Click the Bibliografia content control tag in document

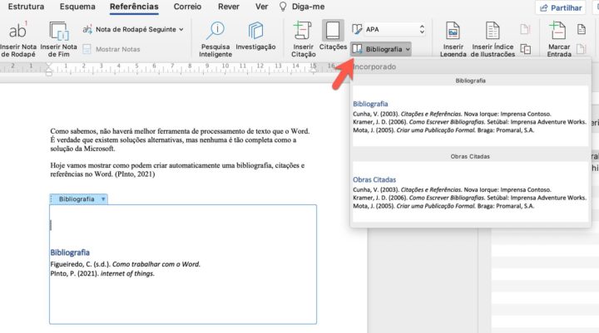click(77, 199)
